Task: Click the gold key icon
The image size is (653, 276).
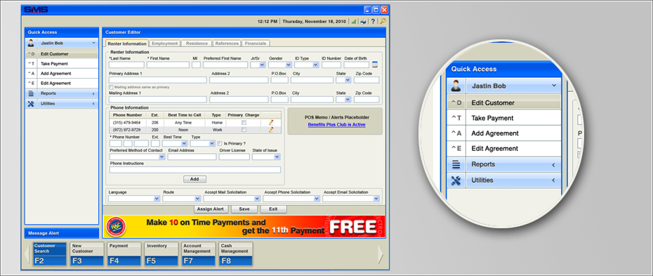Action: pos(382,21)
